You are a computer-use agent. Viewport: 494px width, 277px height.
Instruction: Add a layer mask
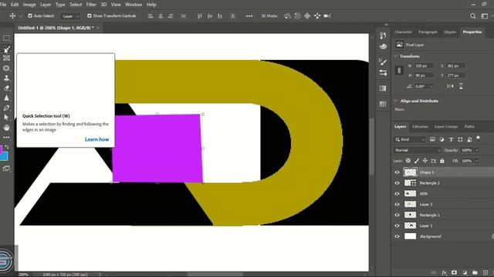pos(454,272)
